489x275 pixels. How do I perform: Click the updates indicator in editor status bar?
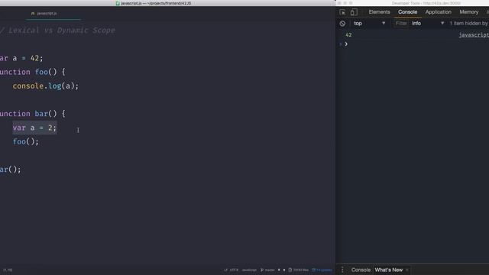tap(322, 270)
